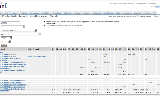Click the 12.80 hours cell
160x96 pixels.
point(77,90)
